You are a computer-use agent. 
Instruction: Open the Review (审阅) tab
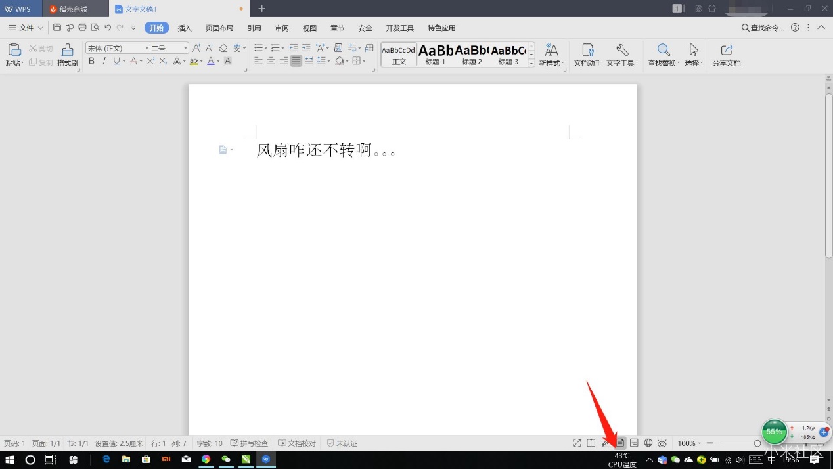282,28
